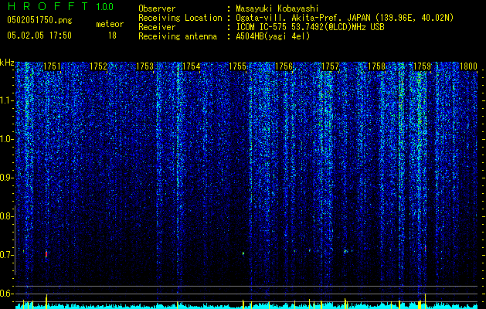
Task: Click the 1753 time marker
Action: [x=144, y=66]
